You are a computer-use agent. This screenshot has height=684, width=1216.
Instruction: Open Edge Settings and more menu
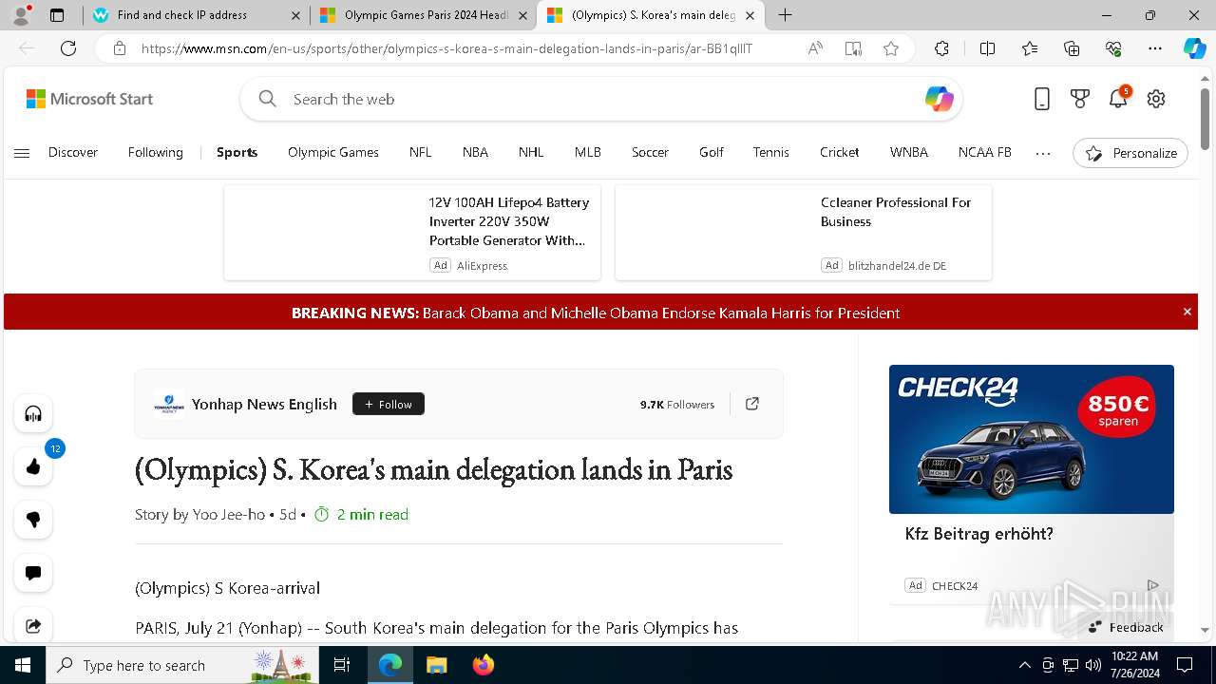point(1155,48)
